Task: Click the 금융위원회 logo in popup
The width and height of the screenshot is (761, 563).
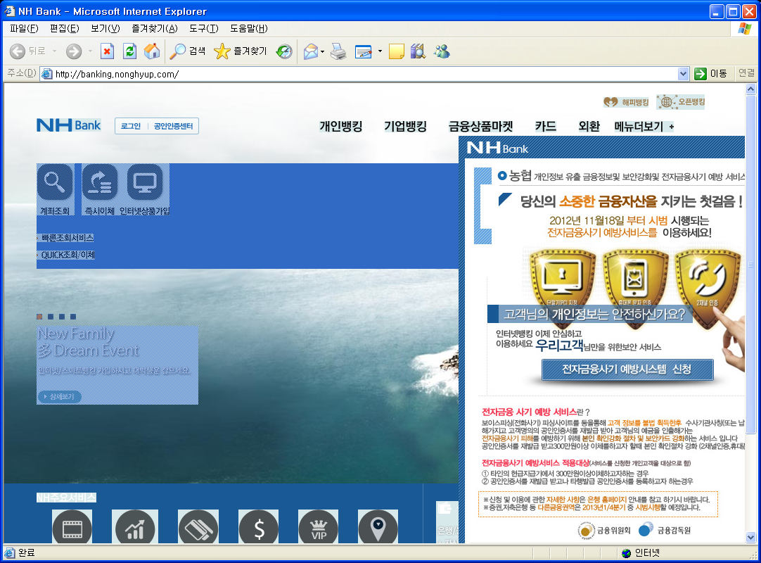Action: click(x=604, y=530)
